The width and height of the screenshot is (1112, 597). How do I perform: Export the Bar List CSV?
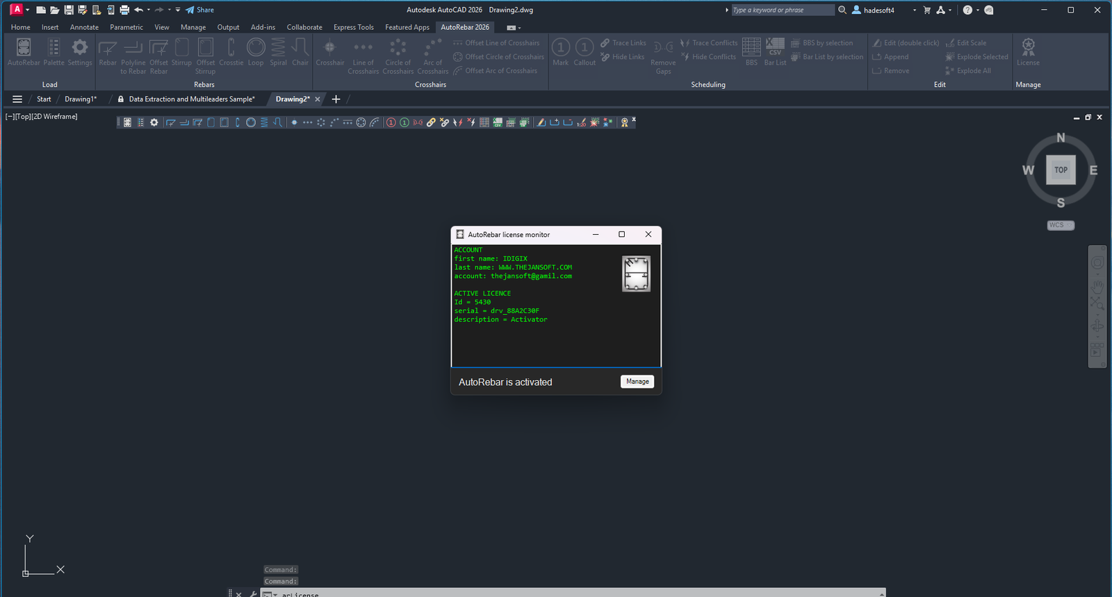pos(775,53)
